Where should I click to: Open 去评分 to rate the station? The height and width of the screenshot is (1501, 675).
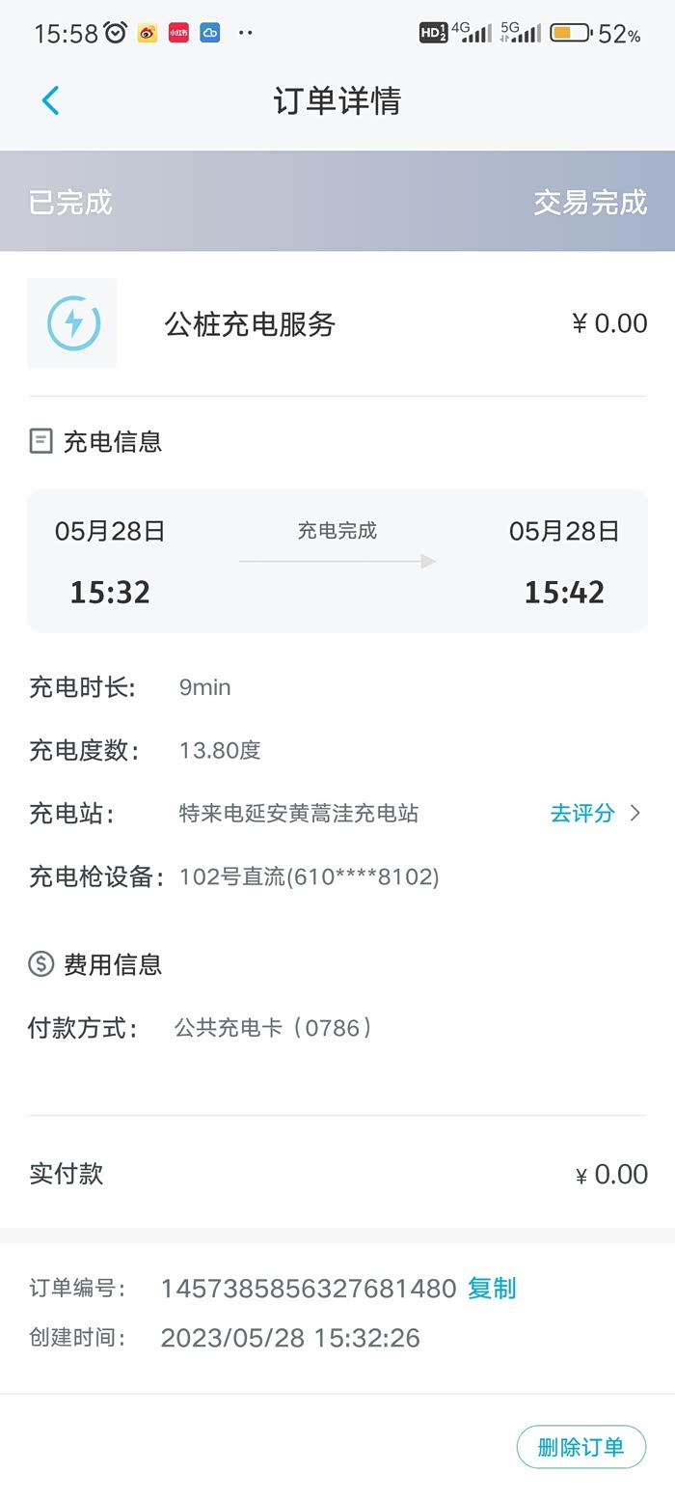(x=581, y=813)
